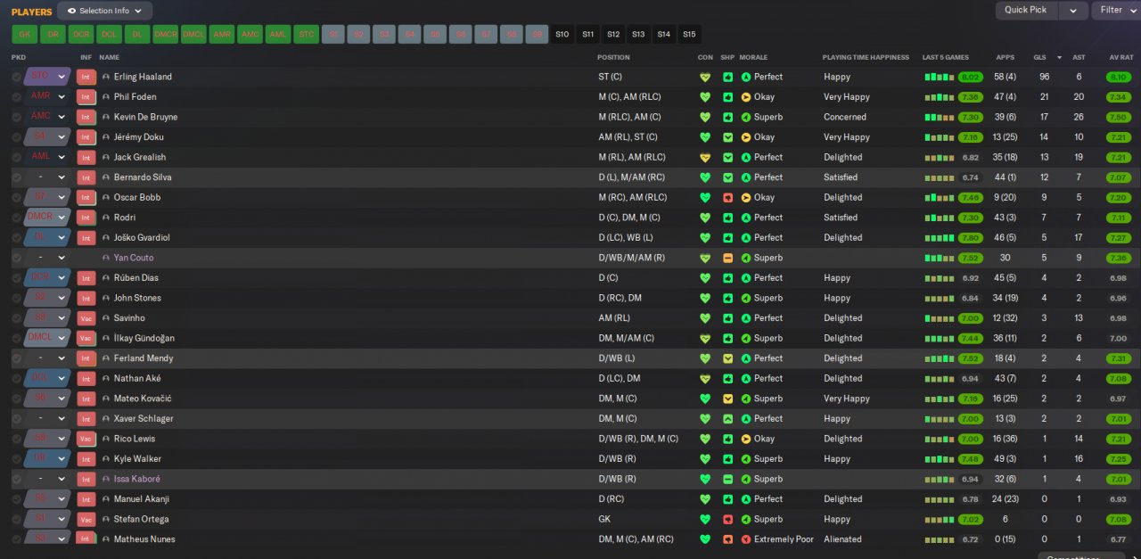Screen dimensions: 1141x559
Task: Click Haaland's last 5 games form bars
Action: [939, 77]
